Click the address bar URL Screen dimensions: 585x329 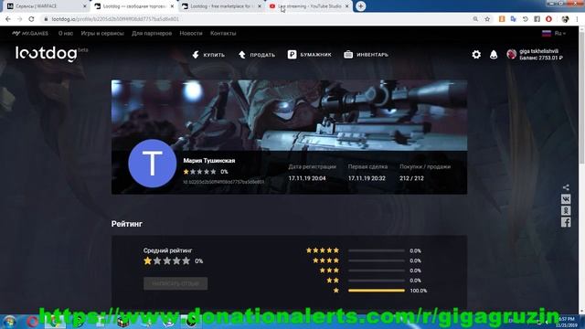click(x=115, y=19)
